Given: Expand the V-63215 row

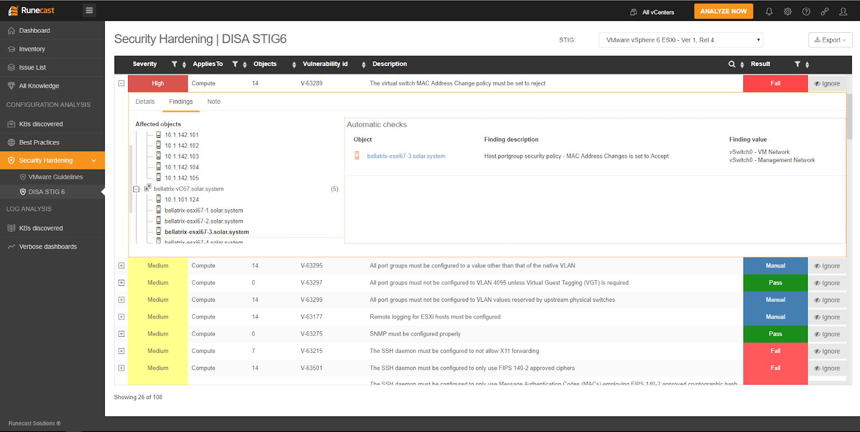Looking at the screenshot, I should click(x=121, y=351).
